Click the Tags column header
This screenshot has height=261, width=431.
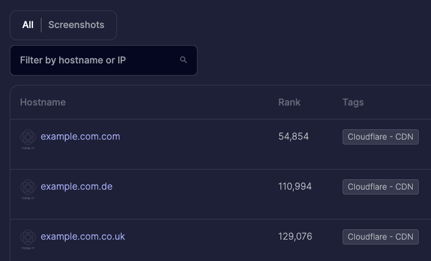[353, 102]
